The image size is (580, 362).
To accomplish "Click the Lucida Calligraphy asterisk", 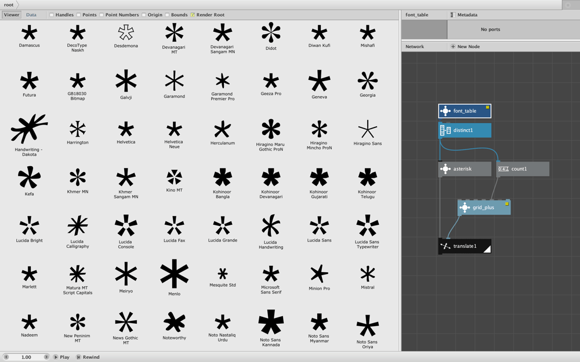I will (78, 226).
